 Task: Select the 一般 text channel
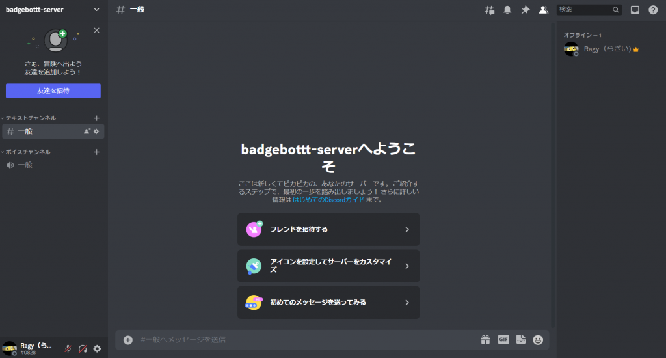53,131
